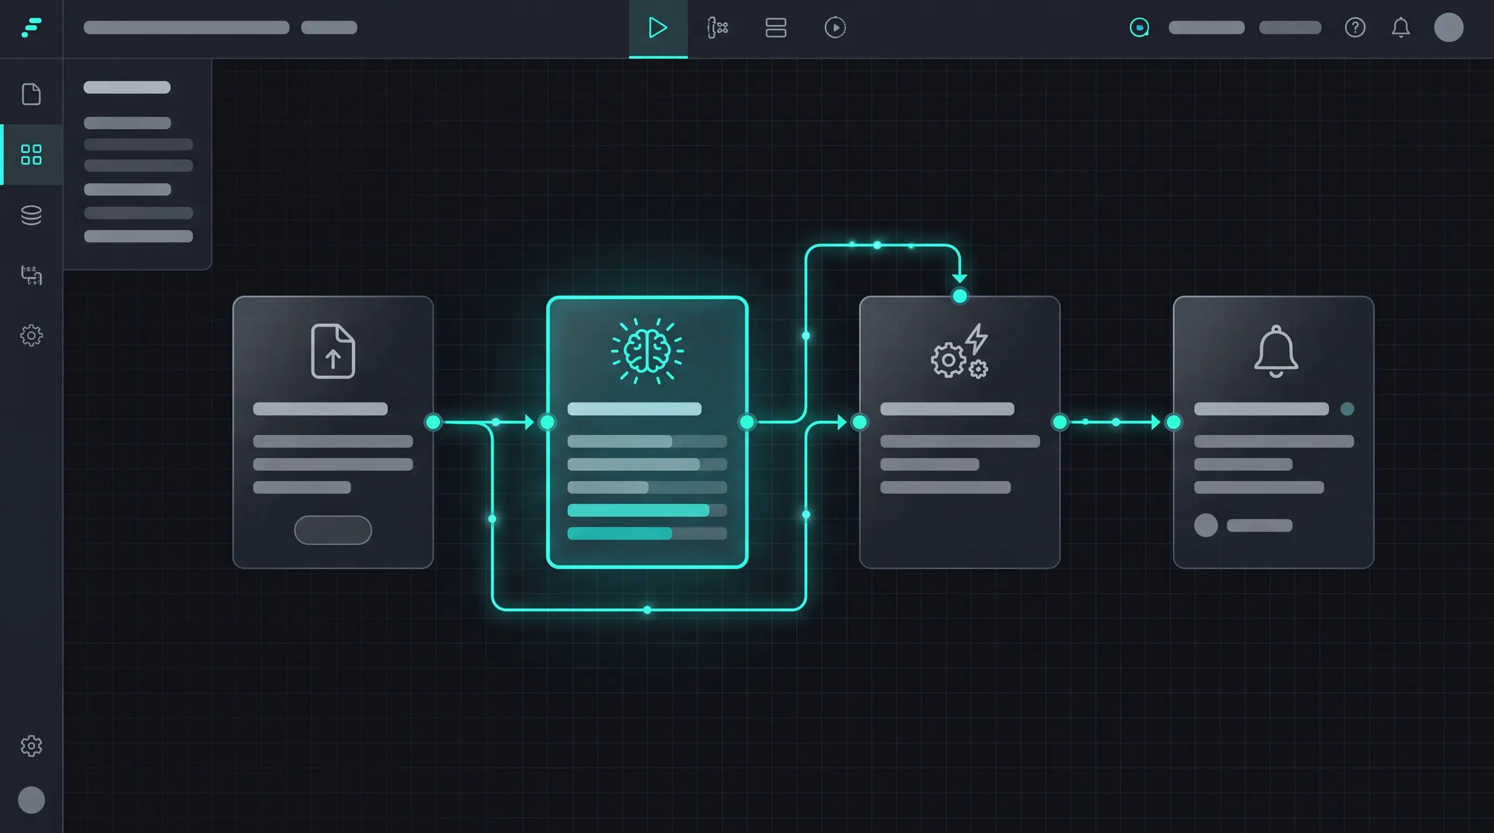Select the second entry in the flyout panel

point(138,144)
